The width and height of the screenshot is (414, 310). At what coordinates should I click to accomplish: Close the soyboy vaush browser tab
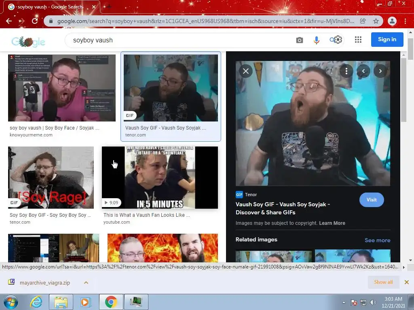94,7
